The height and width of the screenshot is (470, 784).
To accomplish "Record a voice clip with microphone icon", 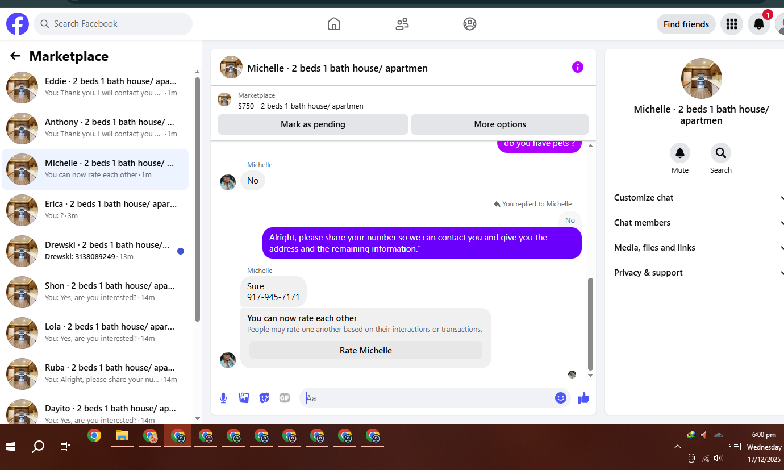I will pos(223,398).
